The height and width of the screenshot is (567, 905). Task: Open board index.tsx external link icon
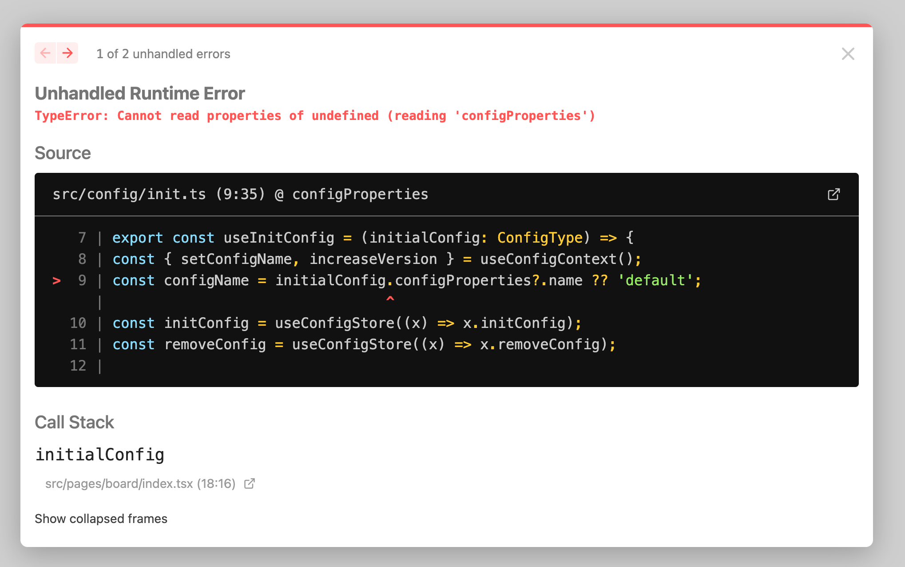[x=250, y=483]
